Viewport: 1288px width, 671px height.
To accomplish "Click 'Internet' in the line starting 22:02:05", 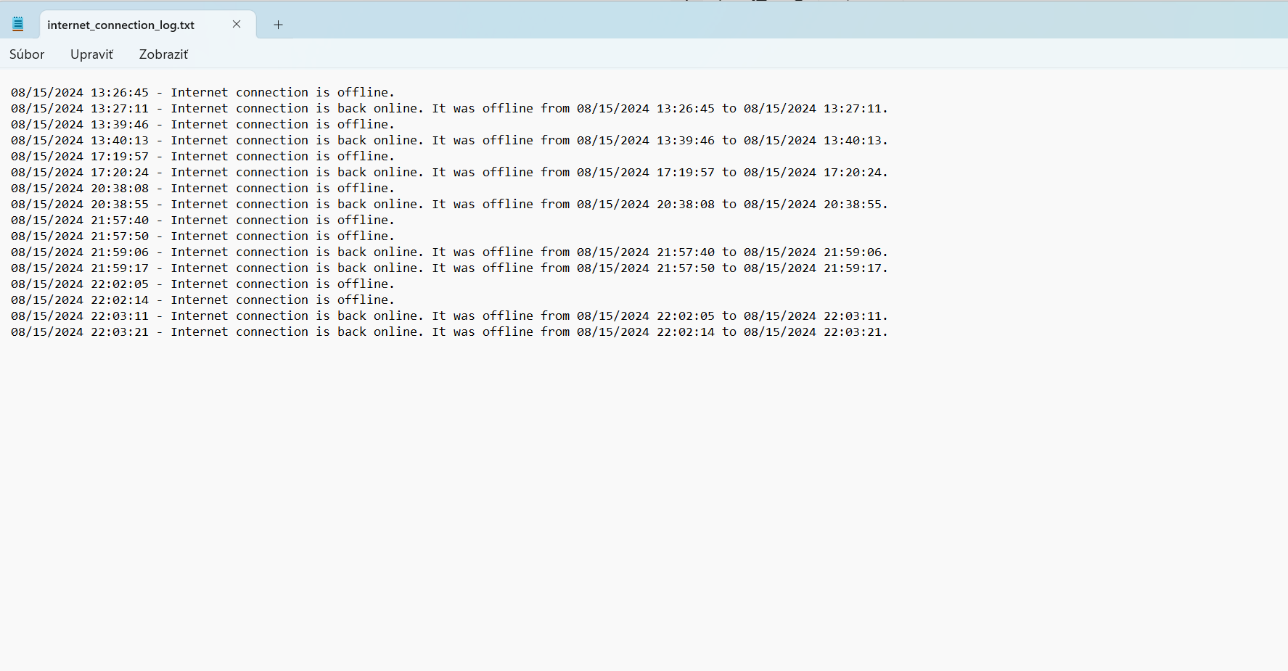I will coord(200,284).
